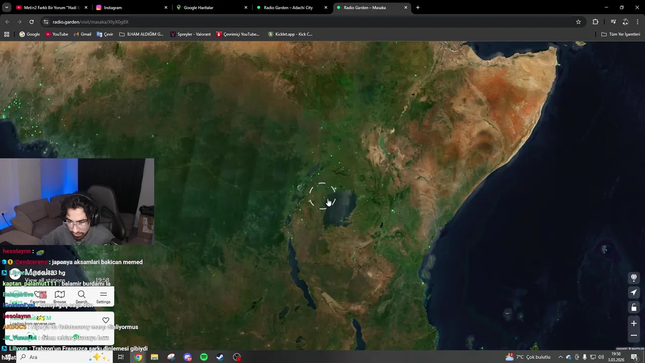Screen dimensions: 645x363
Task: Close the Radio Garden Adachi City tab
Action: (x=326, y=8)
